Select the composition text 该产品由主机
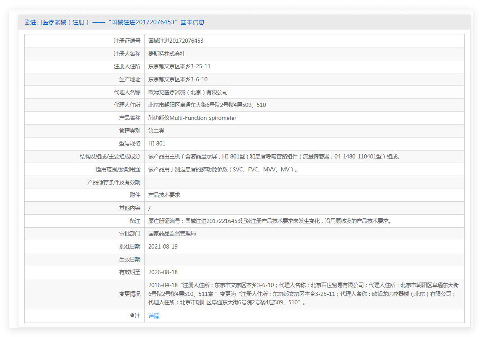Image resolution: width=482 pixels, height=337 pixels. pyautogui.click(x=275, y=156)
